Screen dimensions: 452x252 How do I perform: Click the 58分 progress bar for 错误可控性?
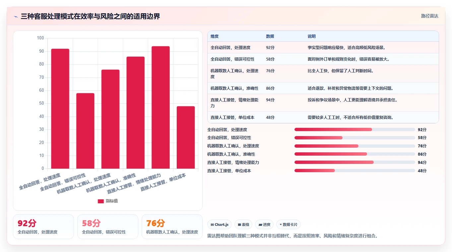pos(355,138)
